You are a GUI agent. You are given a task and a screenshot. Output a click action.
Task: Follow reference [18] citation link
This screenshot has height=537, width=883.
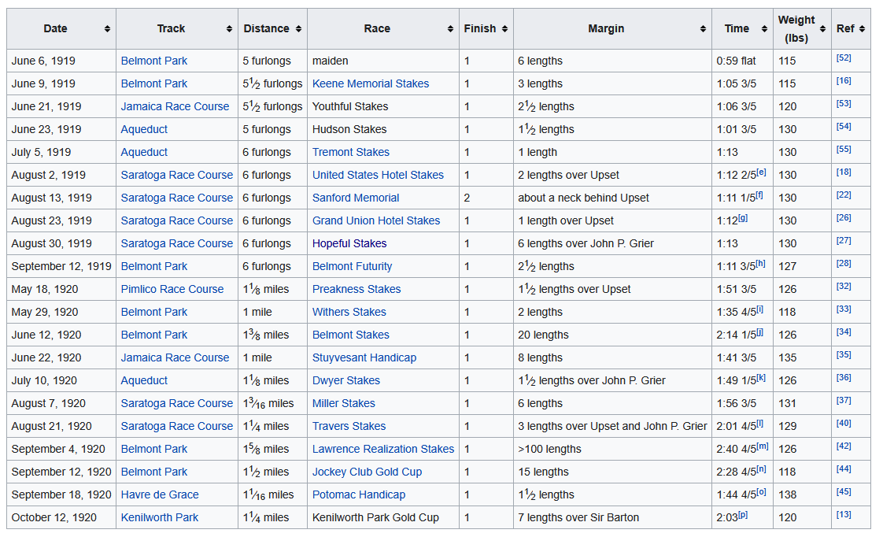tap(844, 172)
